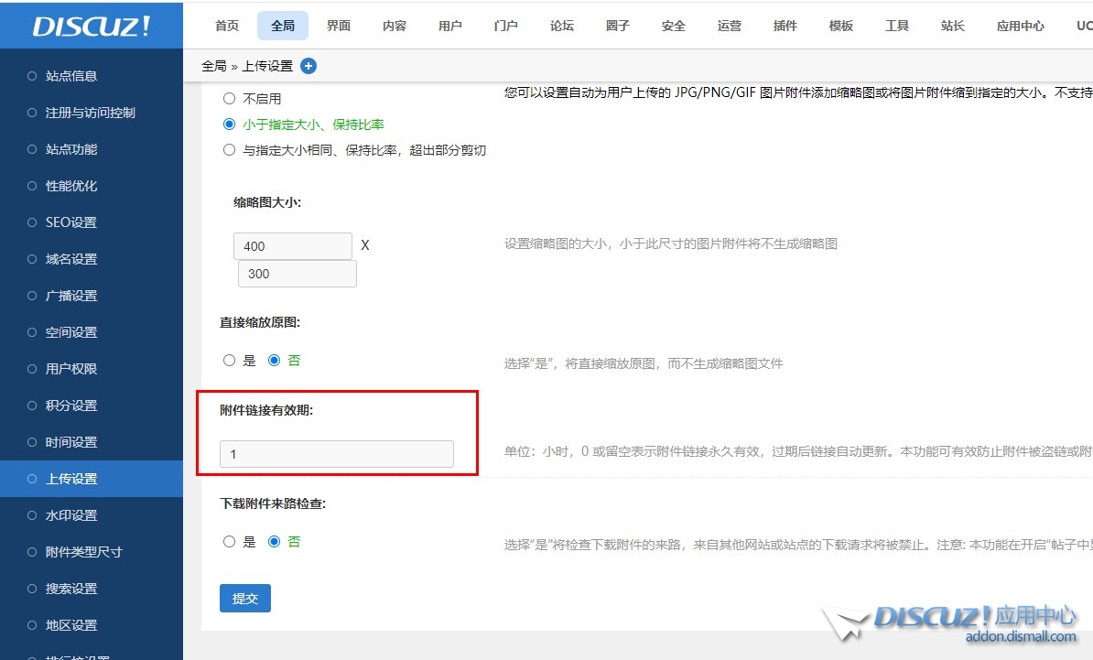Select 附件类型尺寸 sidebar item

[x=83, y=552]
